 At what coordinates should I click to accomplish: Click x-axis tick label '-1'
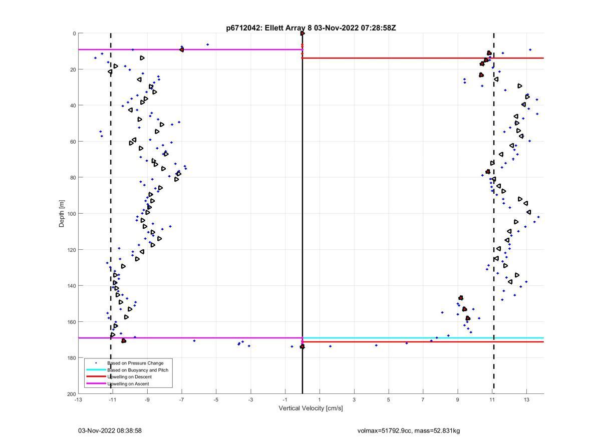(285, 400)
